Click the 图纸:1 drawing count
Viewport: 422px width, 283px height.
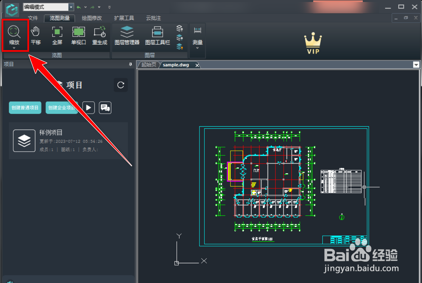click(68, 149)
